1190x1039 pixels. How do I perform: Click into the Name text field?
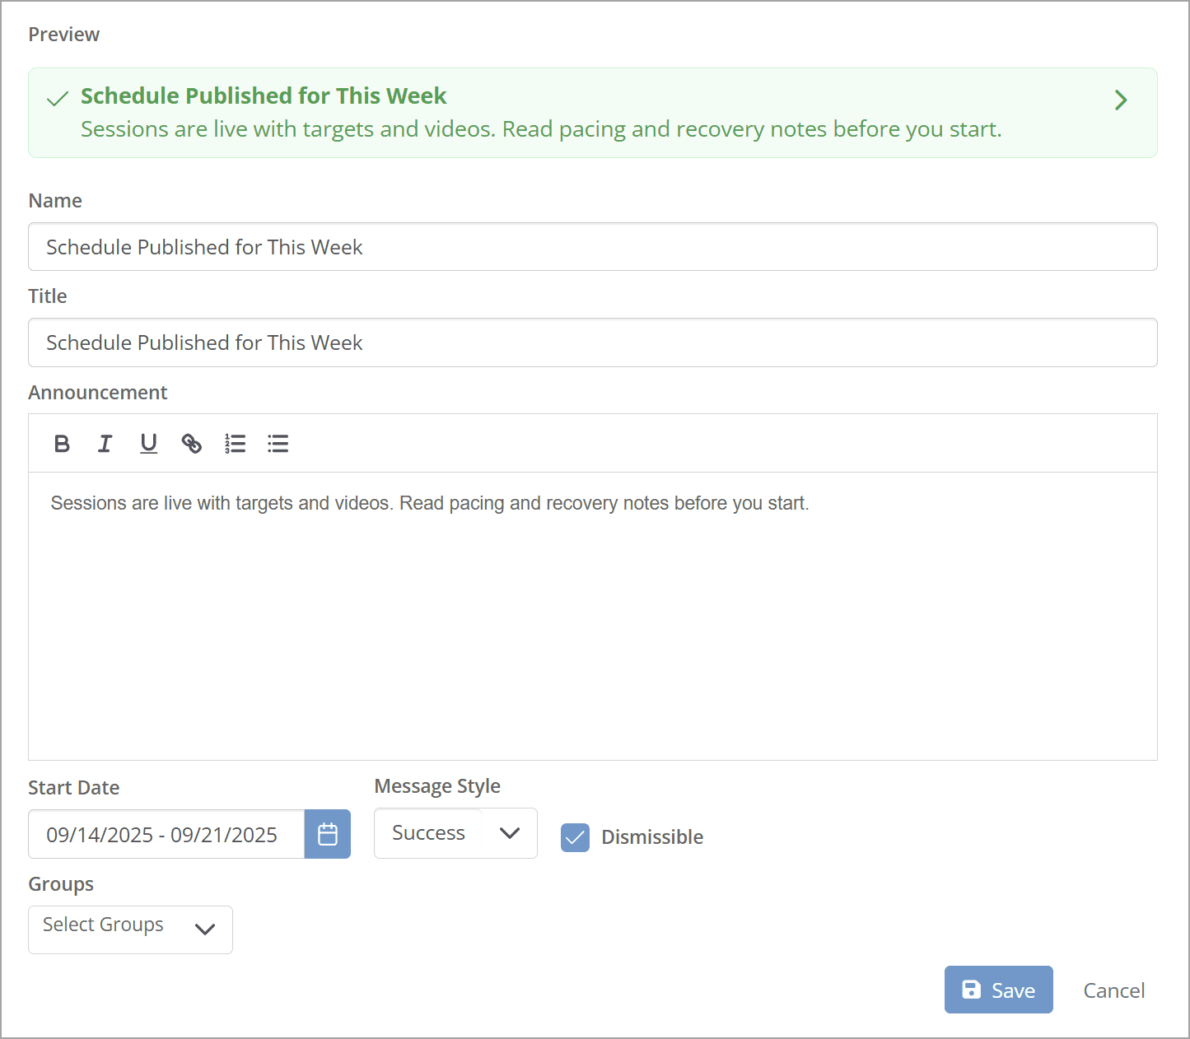point(592,247)
